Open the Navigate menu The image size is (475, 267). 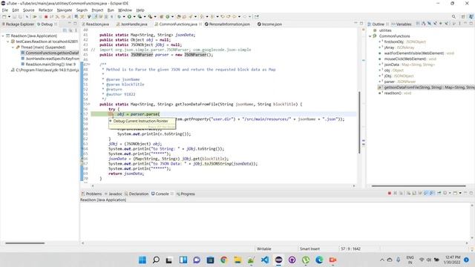pyautogui.click(x=65, y=10)
